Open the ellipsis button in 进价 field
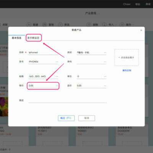Image resolution: width=153 pixels, height=153 pixels. (x=105, y=86)
